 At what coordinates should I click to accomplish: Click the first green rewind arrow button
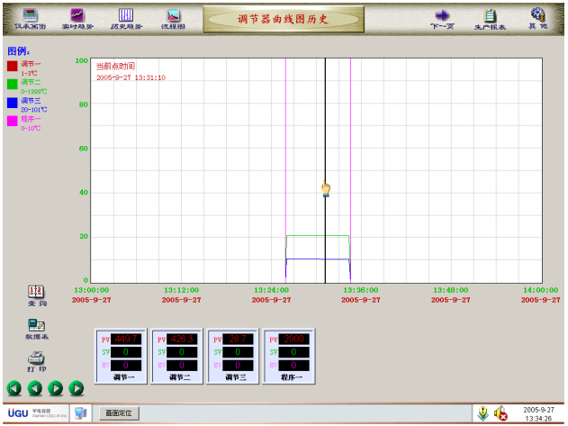14,388
